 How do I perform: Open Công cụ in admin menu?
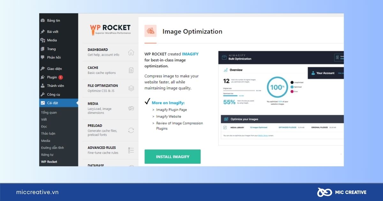(x=54, y=94)
